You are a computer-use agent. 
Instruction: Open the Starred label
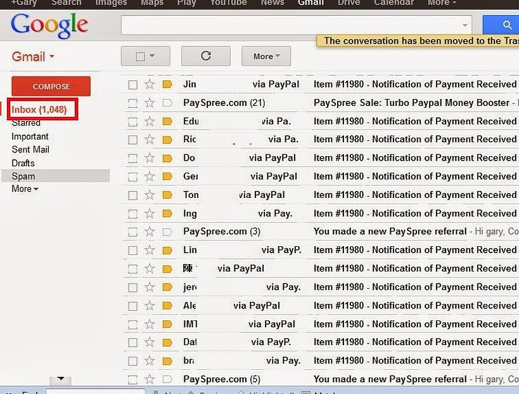pyautogui.click(x=26, y=123)
